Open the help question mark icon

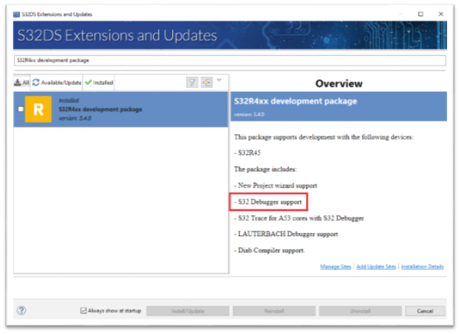click(x=21, y=310)
